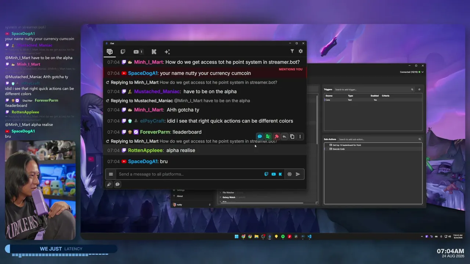Reply to the hovered message arrow icon

tap(284, 137)
